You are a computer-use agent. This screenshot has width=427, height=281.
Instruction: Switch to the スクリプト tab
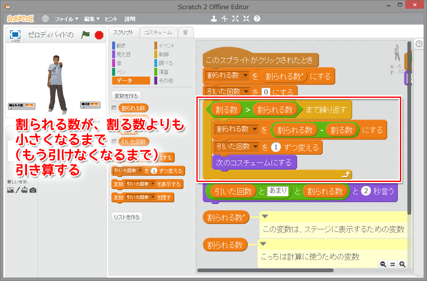tap(123, 32)
